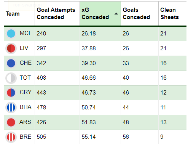Sort by Goals Conceded column header
The image size is (188, 146).
(136, 13)
